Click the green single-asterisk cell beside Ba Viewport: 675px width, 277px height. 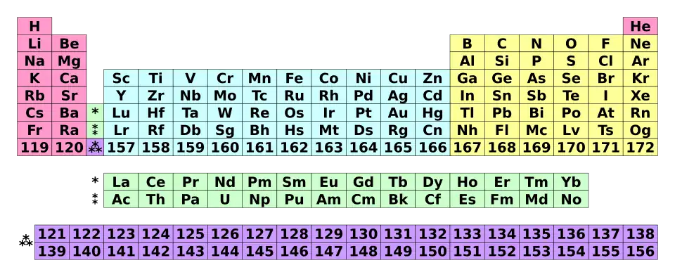click(95, 112)
